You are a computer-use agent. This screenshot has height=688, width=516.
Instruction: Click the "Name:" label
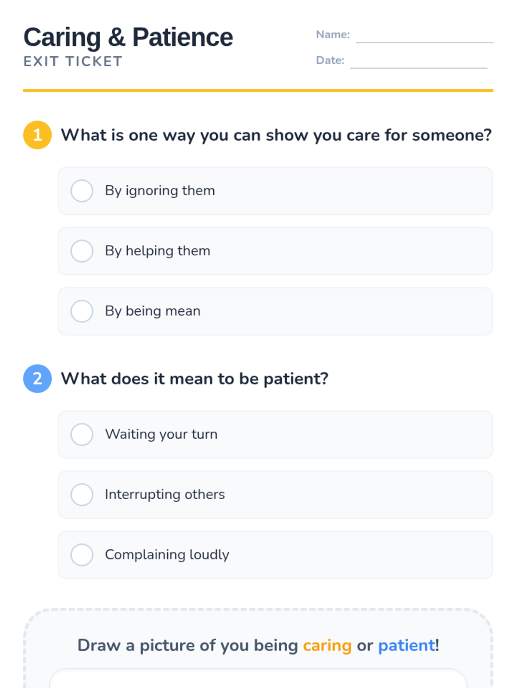click(333, 34)
